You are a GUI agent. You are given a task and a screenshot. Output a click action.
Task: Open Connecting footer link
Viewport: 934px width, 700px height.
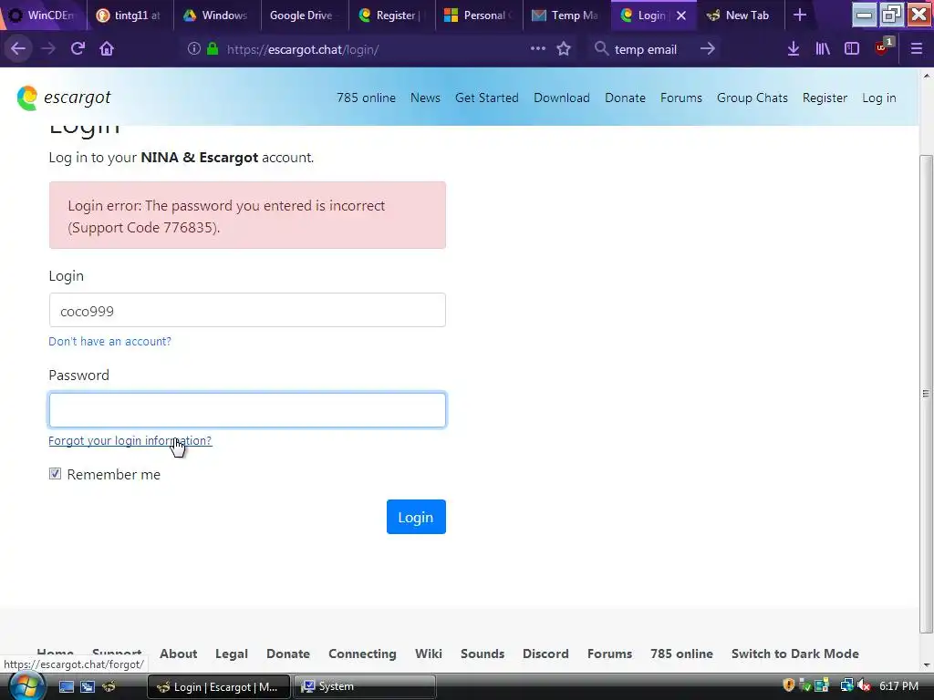click(362, 654)
